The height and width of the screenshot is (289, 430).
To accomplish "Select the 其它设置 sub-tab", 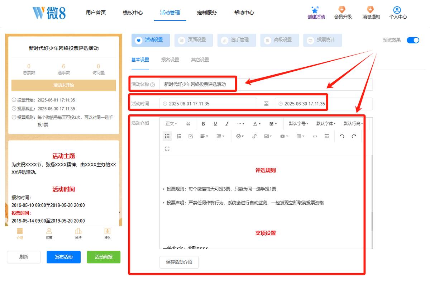I will [200, 60].
